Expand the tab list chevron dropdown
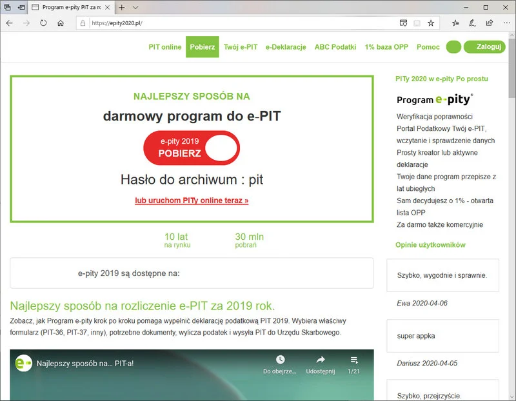The width and height of the screenshot is (516, 401). pos(135,8)
